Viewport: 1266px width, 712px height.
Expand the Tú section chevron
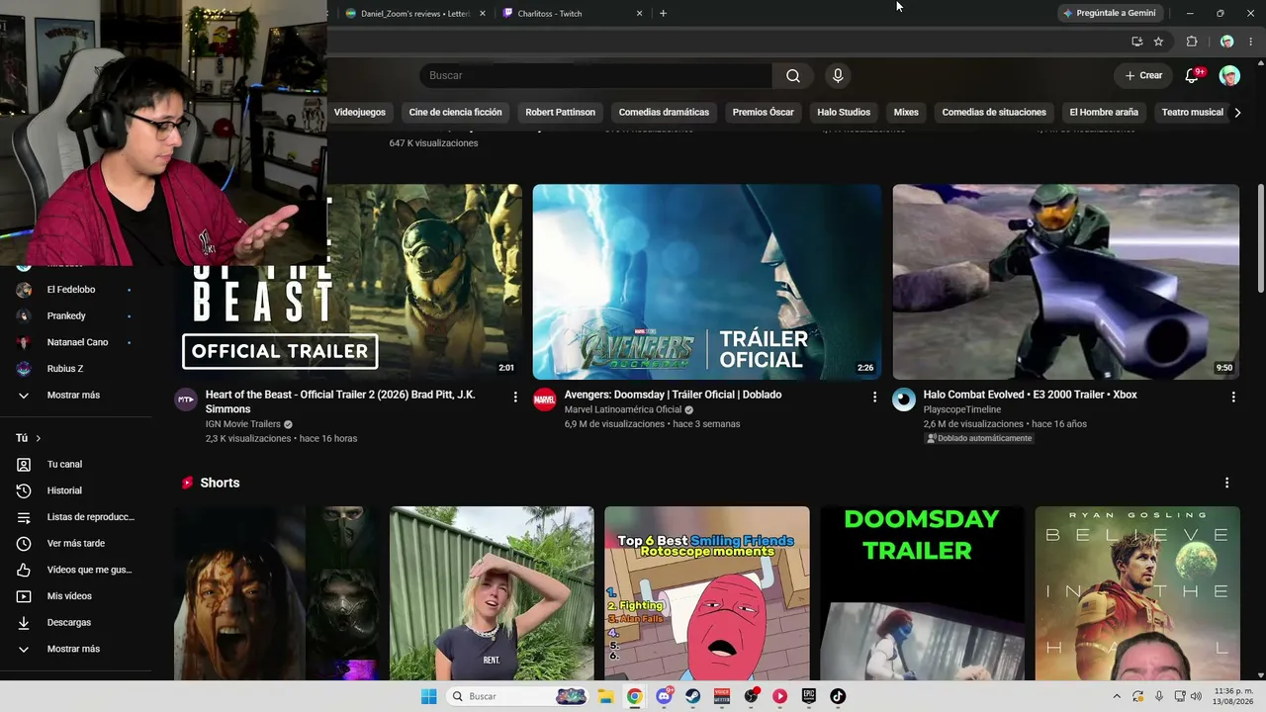click(39, 438)
